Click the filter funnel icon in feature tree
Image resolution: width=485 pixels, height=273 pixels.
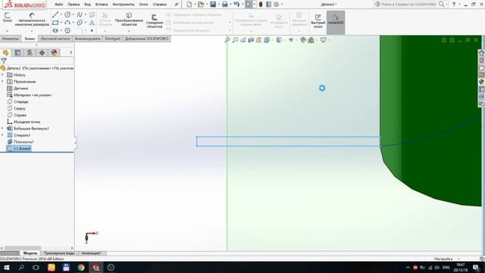(4, 61)
